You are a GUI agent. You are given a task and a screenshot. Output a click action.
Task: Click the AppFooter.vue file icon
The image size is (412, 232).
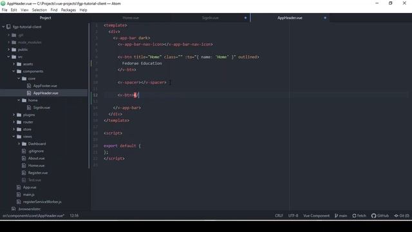(x=29, y=86)
